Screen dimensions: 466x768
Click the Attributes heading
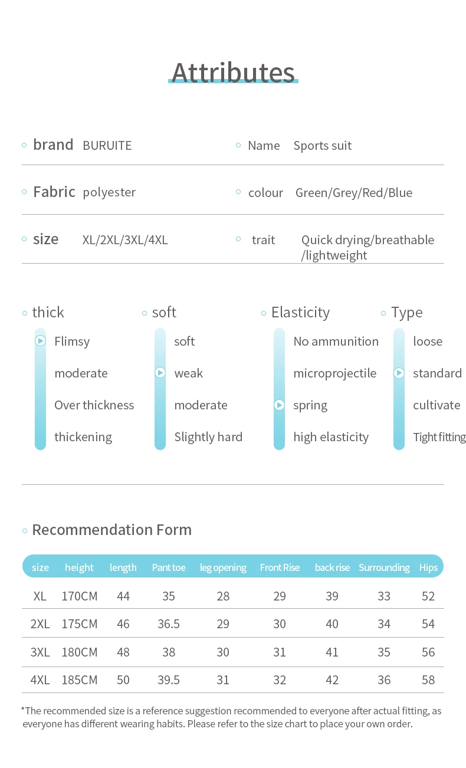tap(233, 73)
